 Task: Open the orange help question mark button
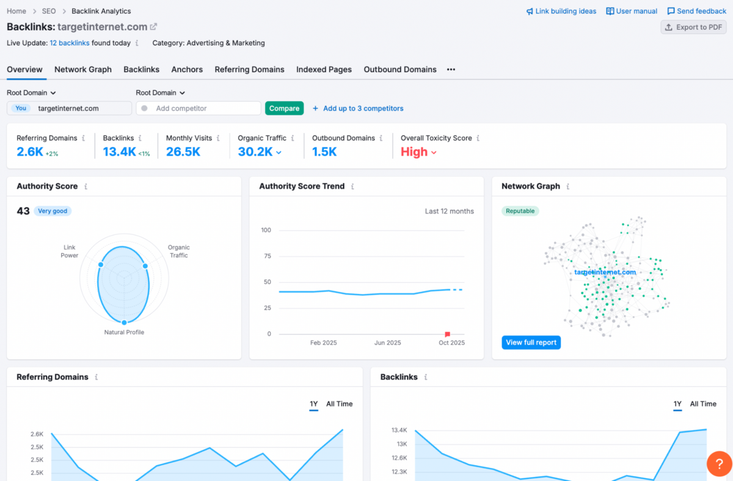[x=719, y=464]
